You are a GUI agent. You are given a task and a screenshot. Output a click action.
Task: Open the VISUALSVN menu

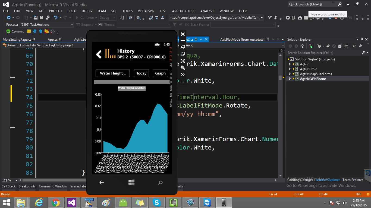[x=147, y=11]
